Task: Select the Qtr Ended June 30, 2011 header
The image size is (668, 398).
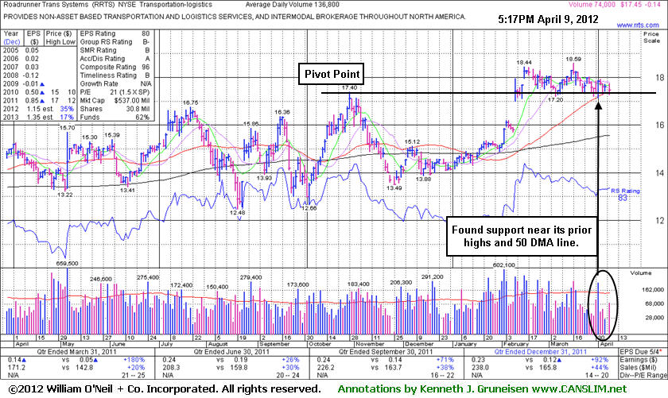Action: (x=231, y=352)
